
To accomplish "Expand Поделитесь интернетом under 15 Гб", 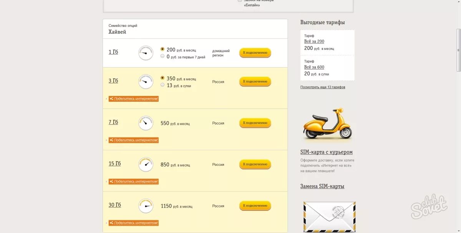I will pos(134,181).
